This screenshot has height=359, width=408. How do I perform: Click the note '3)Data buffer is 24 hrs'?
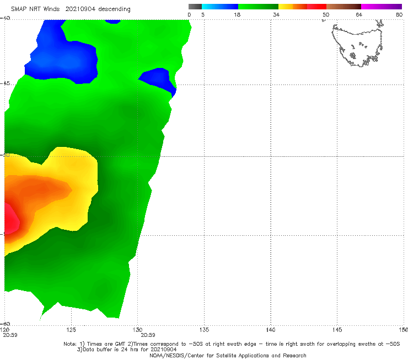(x=127, y=350)
